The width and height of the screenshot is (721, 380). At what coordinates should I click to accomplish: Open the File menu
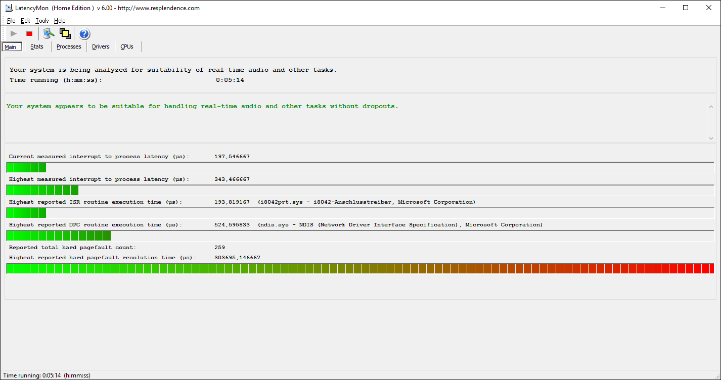coord(11,21)
